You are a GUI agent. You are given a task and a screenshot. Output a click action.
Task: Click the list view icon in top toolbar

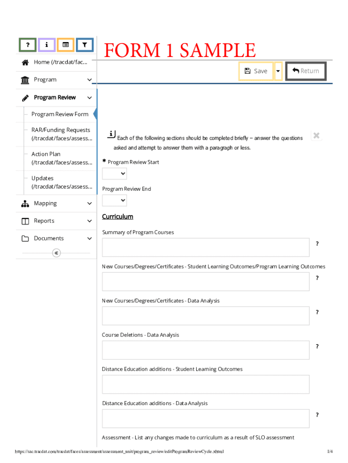pos(66,45)
